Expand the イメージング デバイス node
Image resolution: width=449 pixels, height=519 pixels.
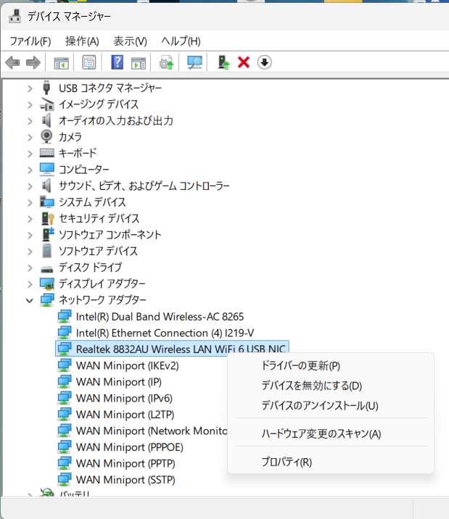click(x=30, y=105)
